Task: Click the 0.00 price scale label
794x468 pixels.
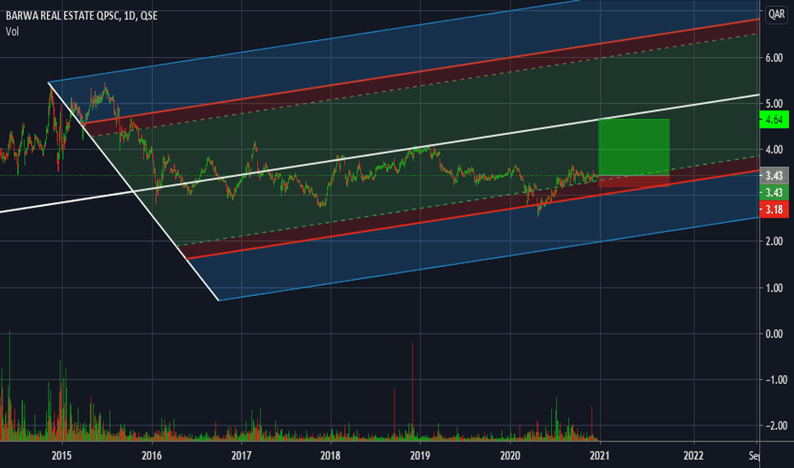Action: click(774, 334)
